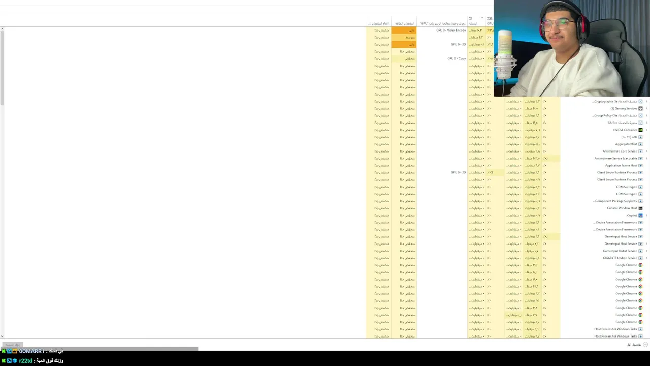The width and height of the screenshot is (650, 366).
Task: Open the sort arrow above the الشبكة column
Action: (x=481, y=18)
